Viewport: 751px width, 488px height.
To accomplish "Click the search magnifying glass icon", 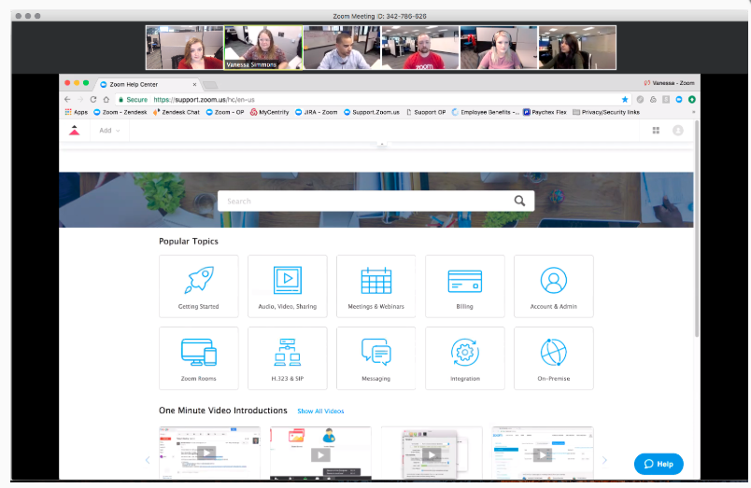I will (x=519, y=201).
